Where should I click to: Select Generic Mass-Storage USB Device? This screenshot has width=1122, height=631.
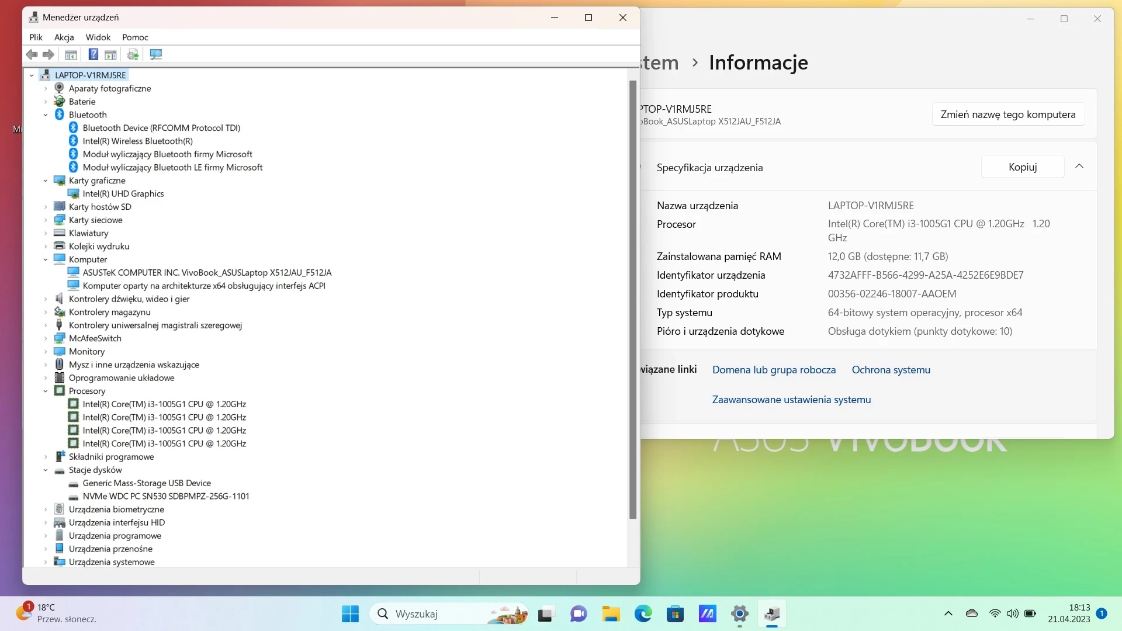click(147, 483)
